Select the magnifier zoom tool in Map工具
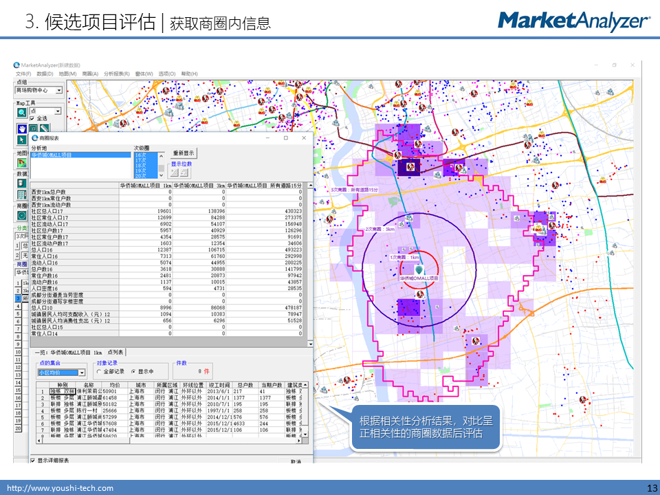Screen dimensions: 660x495 tap(22, 112)
